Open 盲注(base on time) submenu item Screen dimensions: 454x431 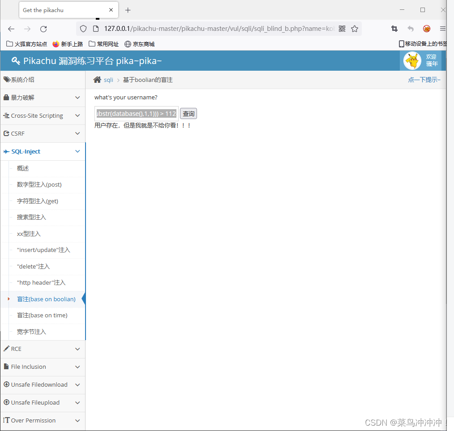pyautogui.click(x=42, y=315)
